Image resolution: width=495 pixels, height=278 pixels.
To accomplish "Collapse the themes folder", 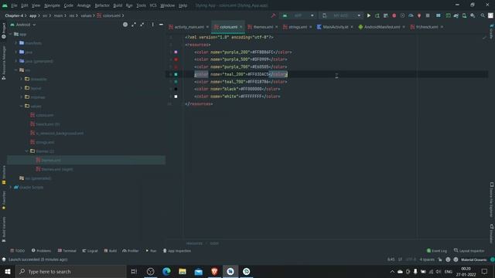I will [27, 151].
